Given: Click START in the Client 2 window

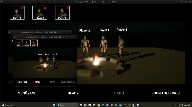Looking at the screenshot, I should point(52,82).
